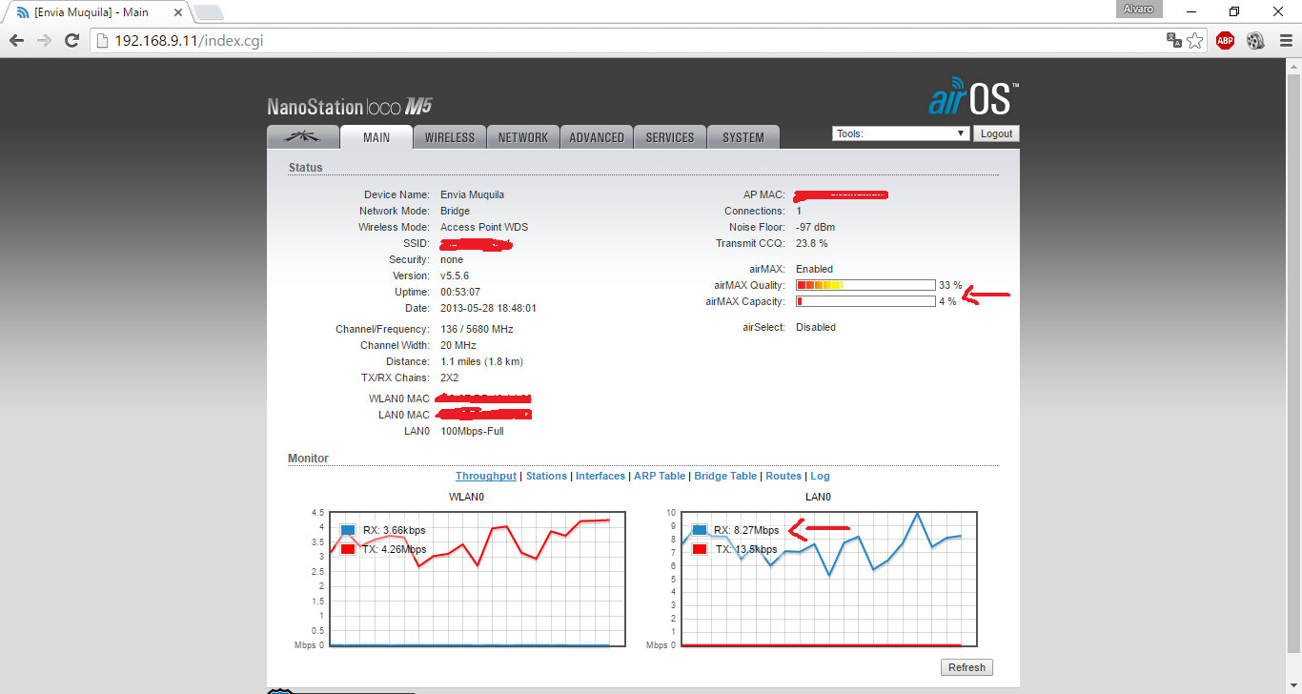The height and width of the screenshot is (694, 1302).
Task: Switch to the MAIN tab
Action: pos(376,137)
